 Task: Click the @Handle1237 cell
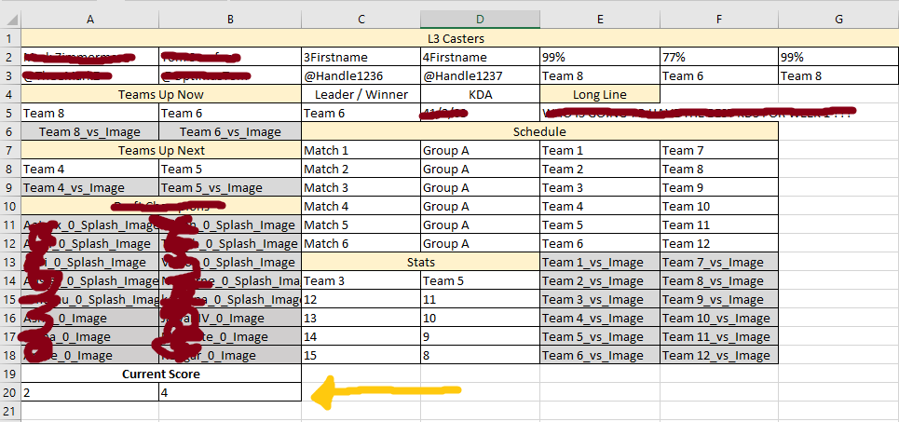(480, 75)
